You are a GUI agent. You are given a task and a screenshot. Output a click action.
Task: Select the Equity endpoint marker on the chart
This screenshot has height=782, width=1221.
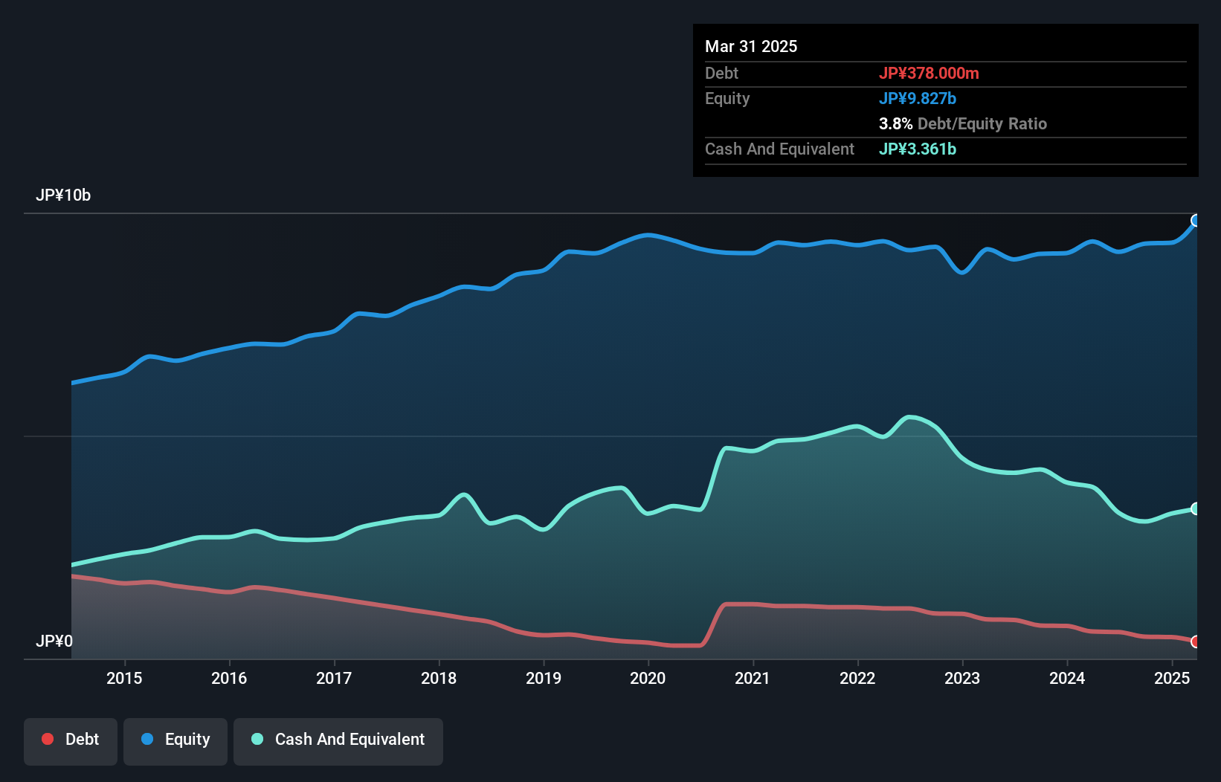click(1196, 221)
